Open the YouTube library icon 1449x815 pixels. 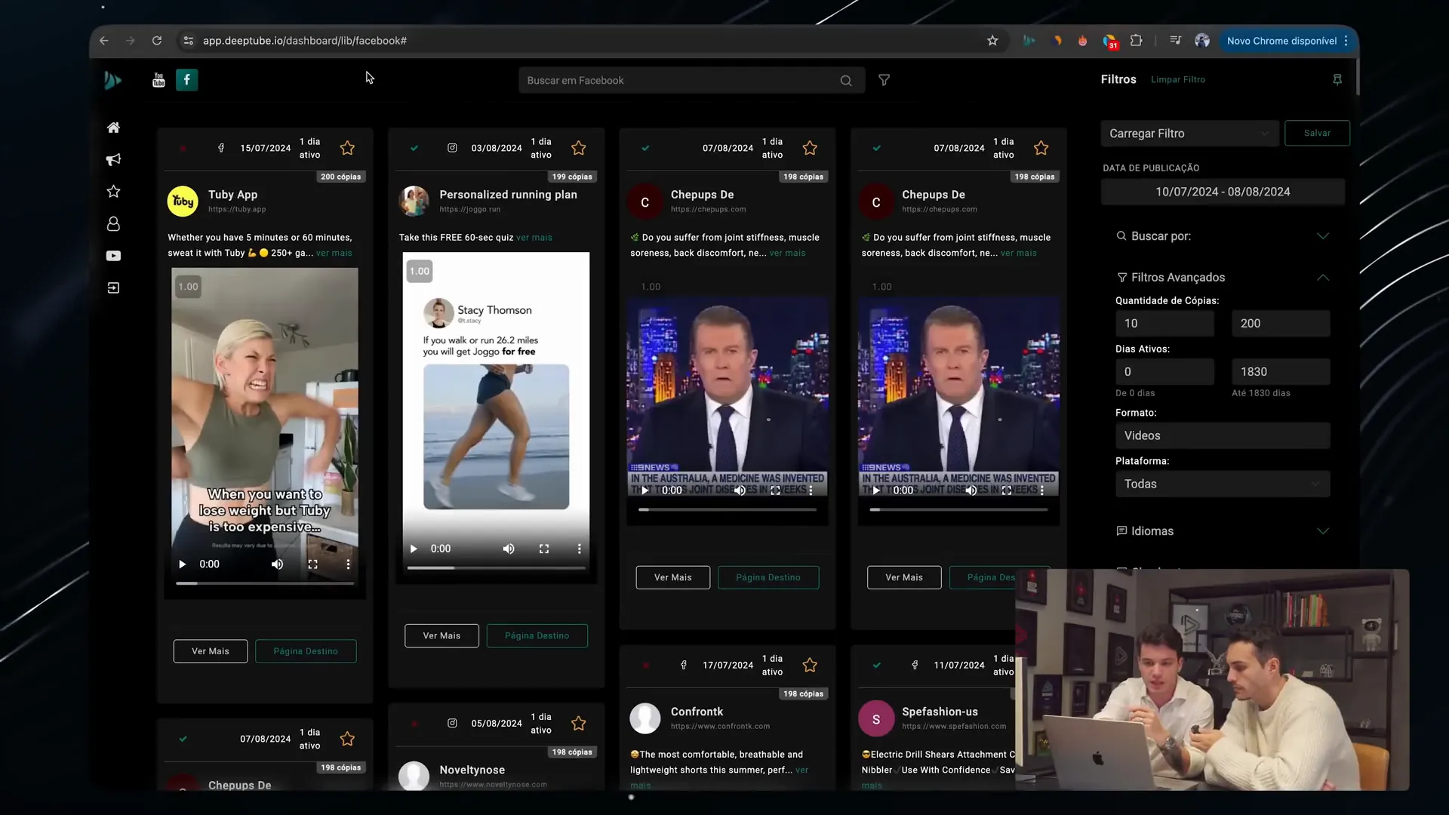click(x=158, y=80)
